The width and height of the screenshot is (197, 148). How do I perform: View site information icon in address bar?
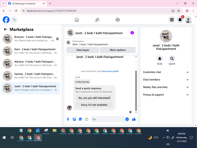23,11
